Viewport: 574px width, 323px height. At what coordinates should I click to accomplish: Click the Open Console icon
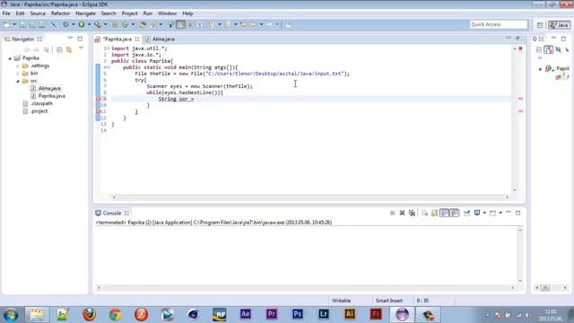(492, 213)
